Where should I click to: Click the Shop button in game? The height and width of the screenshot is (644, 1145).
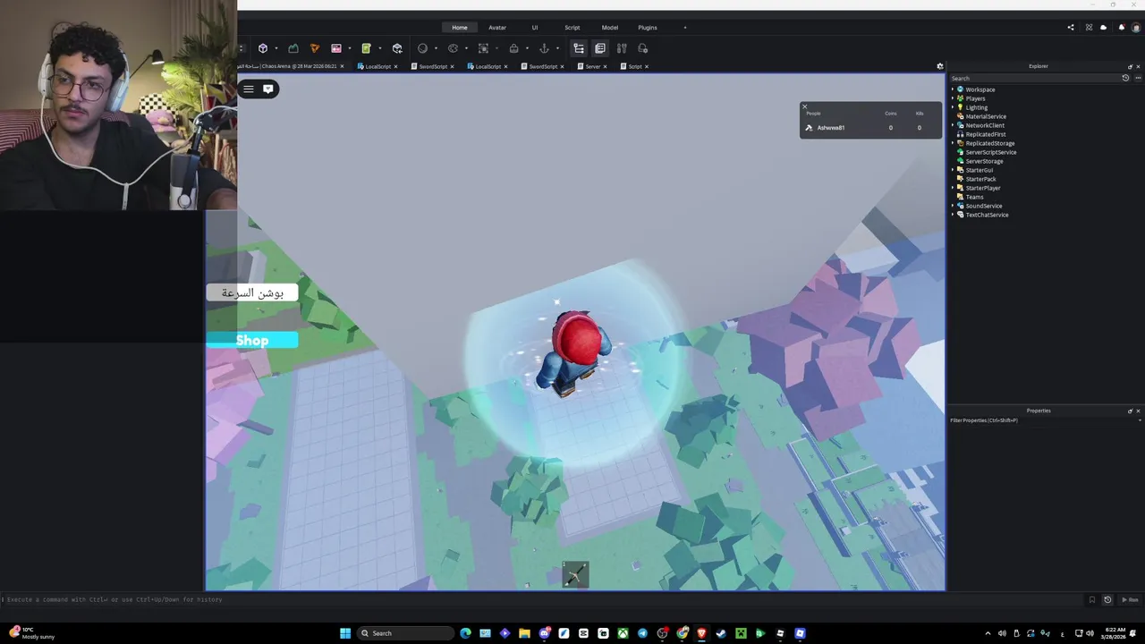(252, 340)
